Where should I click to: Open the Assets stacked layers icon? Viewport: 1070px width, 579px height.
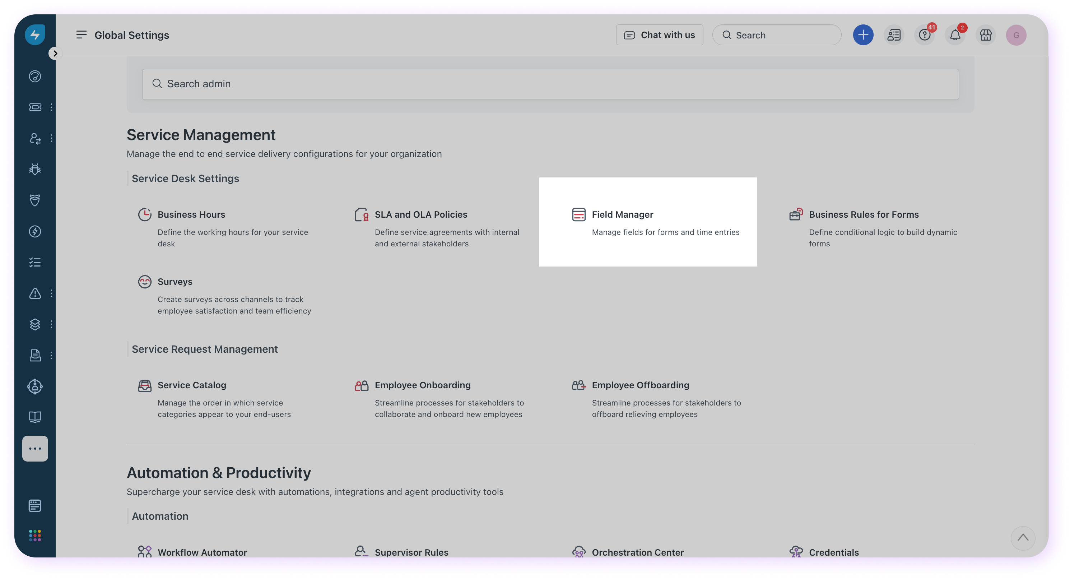pos(35,324)
